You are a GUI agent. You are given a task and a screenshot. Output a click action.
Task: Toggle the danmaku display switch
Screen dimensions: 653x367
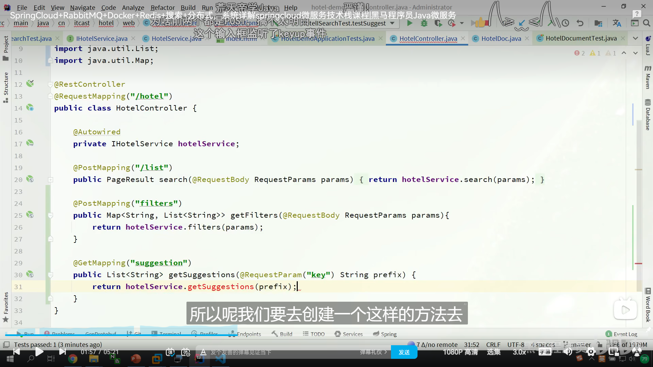(x=170, y=352)
